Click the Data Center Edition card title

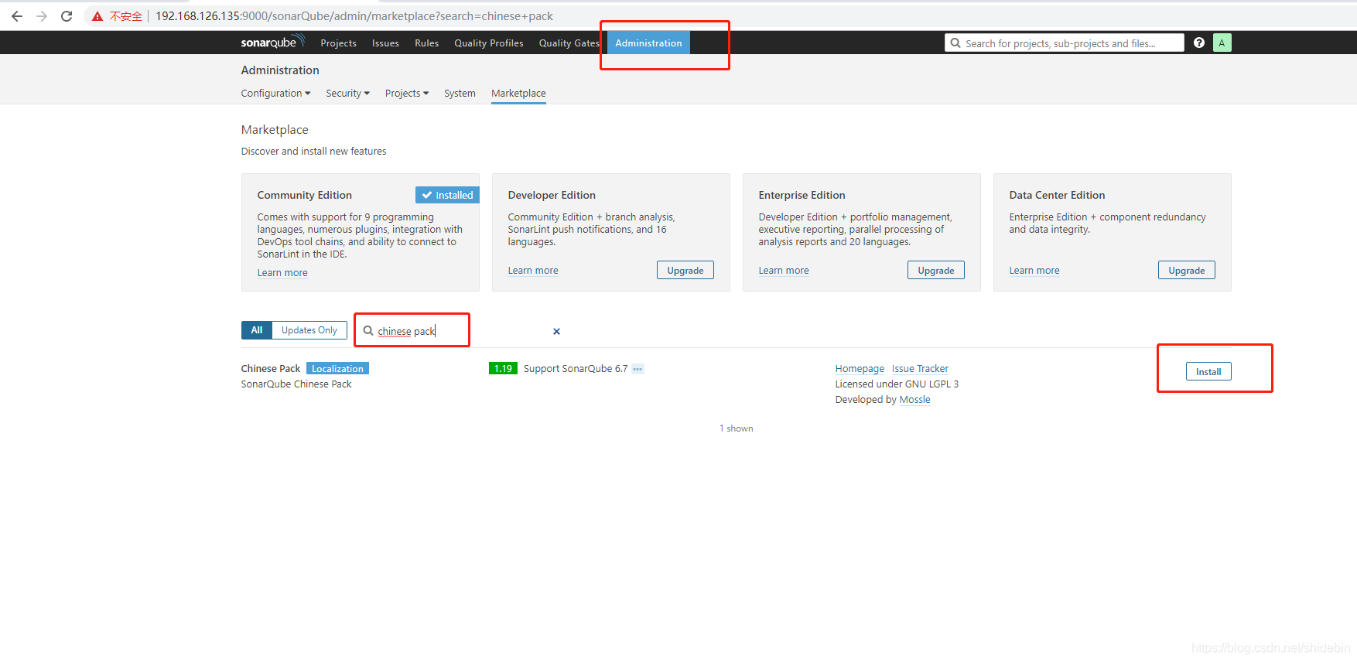[x=1057, y=195]
